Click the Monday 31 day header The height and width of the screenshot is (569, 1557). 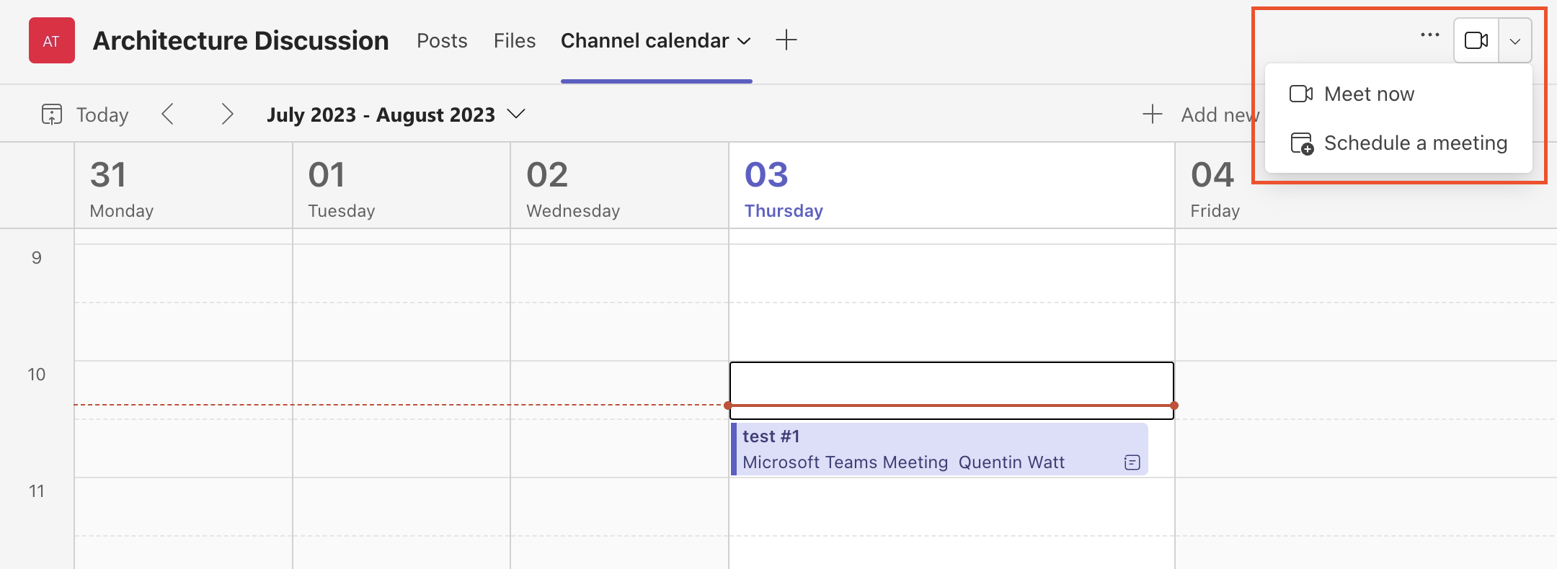[121, 189]
